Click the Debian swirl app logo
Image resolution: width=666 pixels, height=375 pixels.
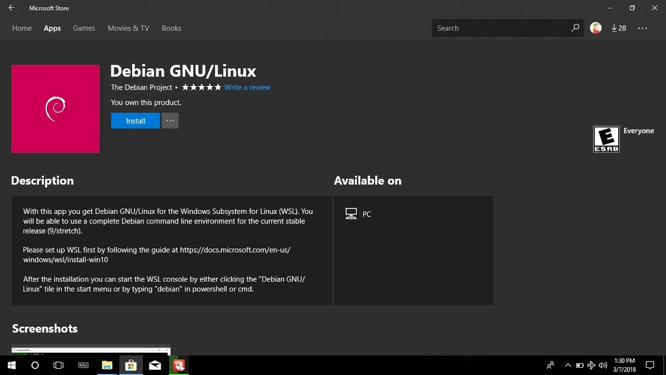pyautogui.click(x=56, y=109)
